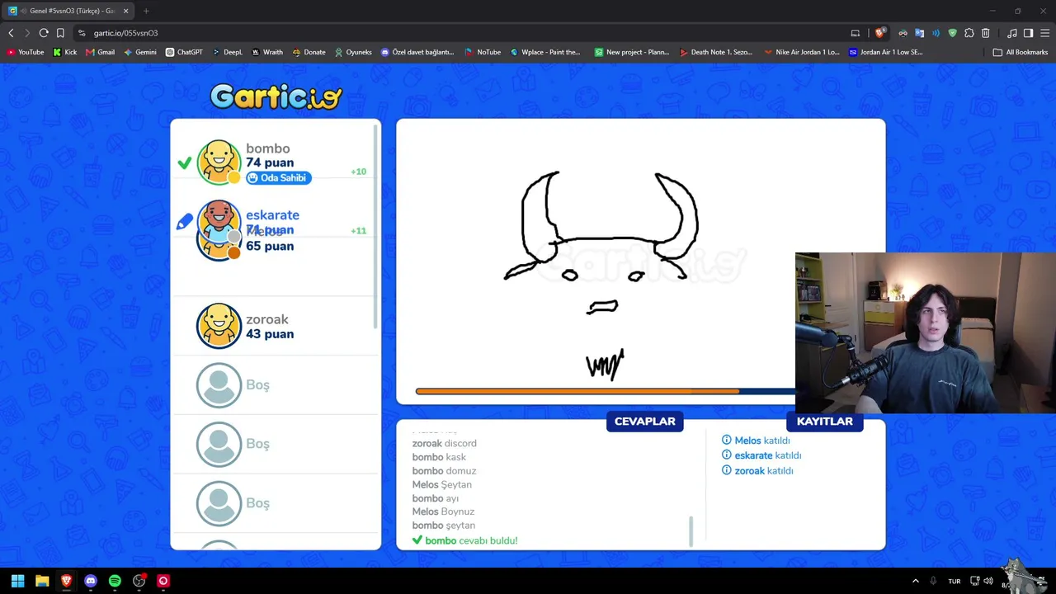
Task: Click log entry 'Melos katıldı'
Action: tap(756, 441)
